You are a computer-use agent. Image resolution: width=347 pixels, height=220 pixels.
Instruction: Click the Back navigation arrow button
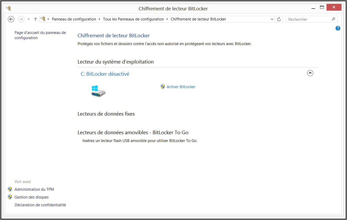[x=11, y=19]
